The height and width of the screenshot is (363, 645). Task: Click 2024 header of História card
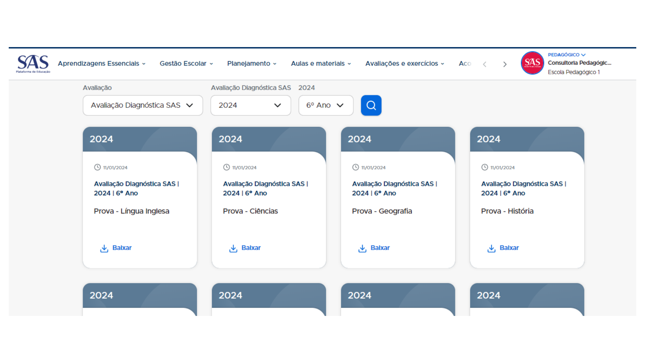(x=488, y=139)
